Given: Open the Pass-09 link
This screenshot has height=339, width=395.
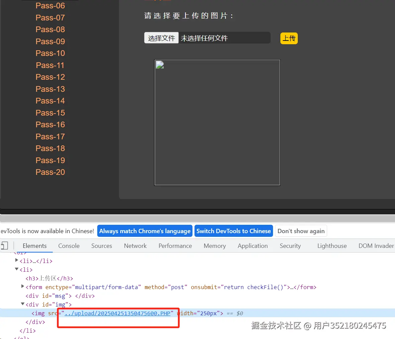Looking at the screenshot, I should tap(50, 41).
